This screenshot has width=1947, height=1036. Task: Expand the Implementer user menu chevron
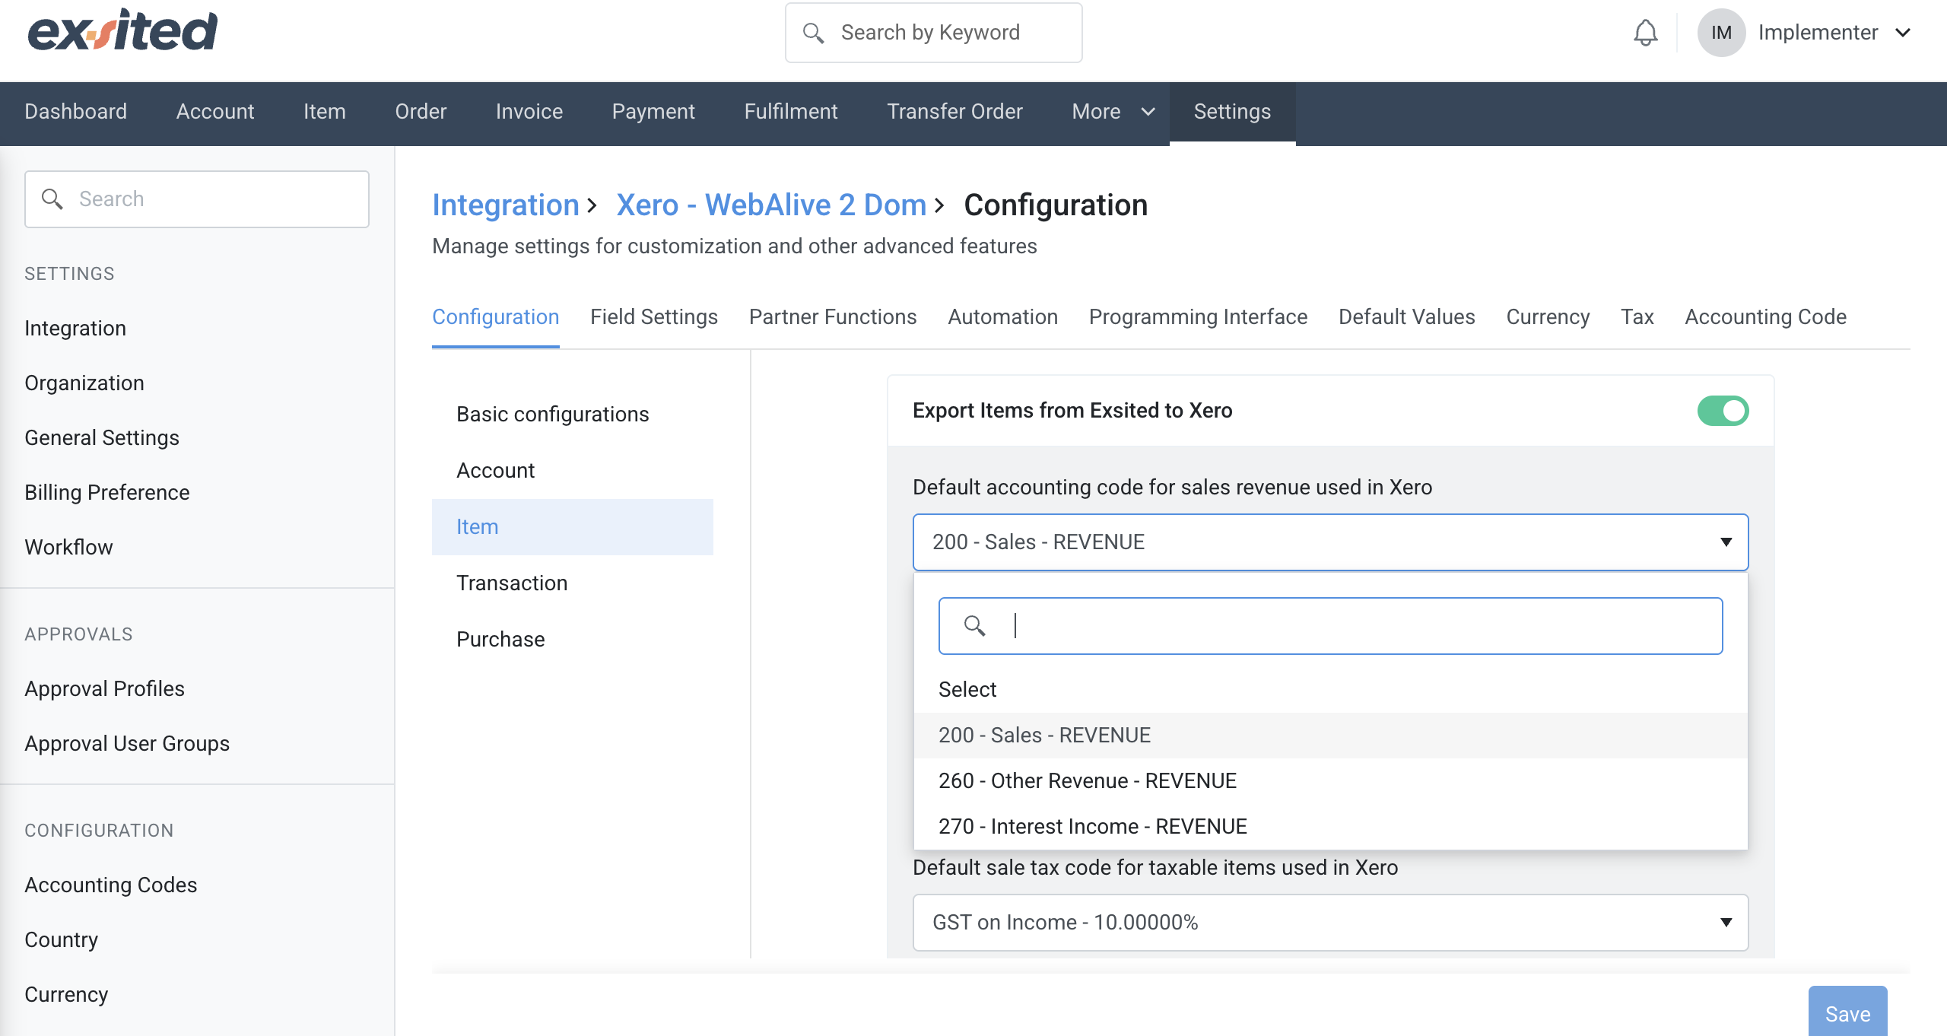pos(1903,33)
